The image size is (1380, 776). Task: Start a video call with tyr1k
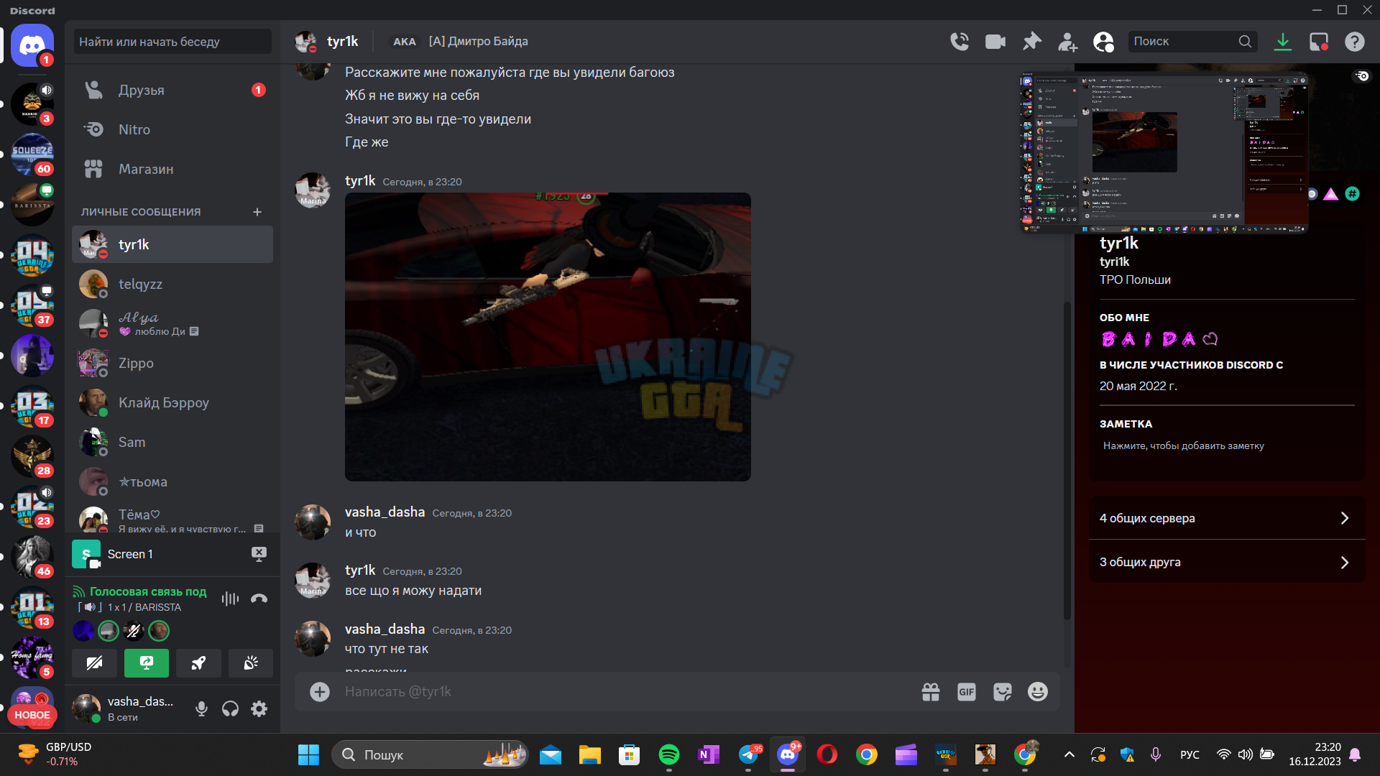(995, 42)
